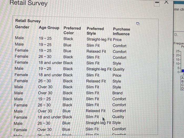Click the Purchase Influence column header

point(121,31)
